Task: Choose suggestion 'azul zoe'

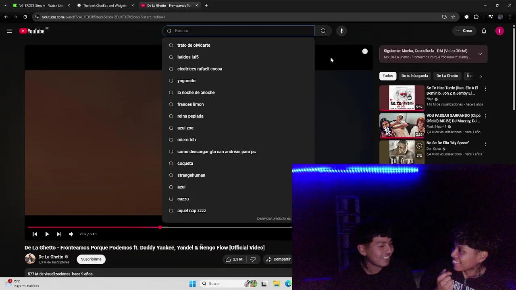Action: pyautogui.click(x=238, y=128)
